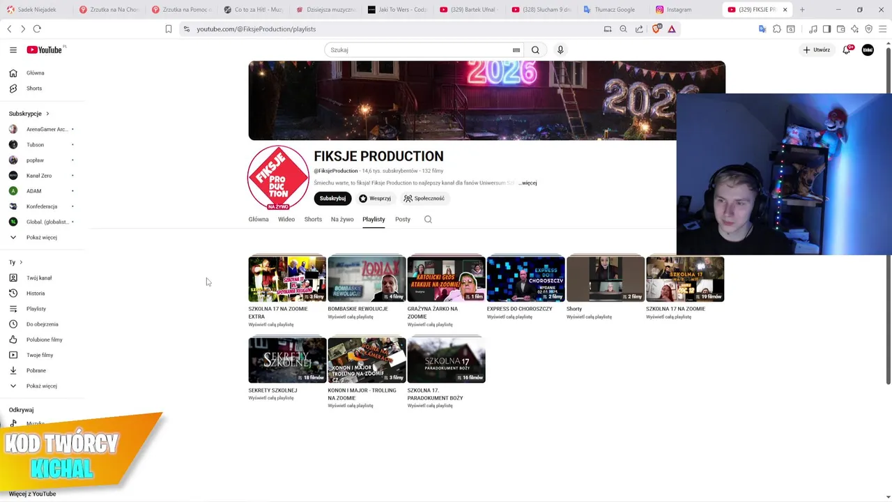
Task: Switch to the Wideo channel tab
Action: [286, 219]
